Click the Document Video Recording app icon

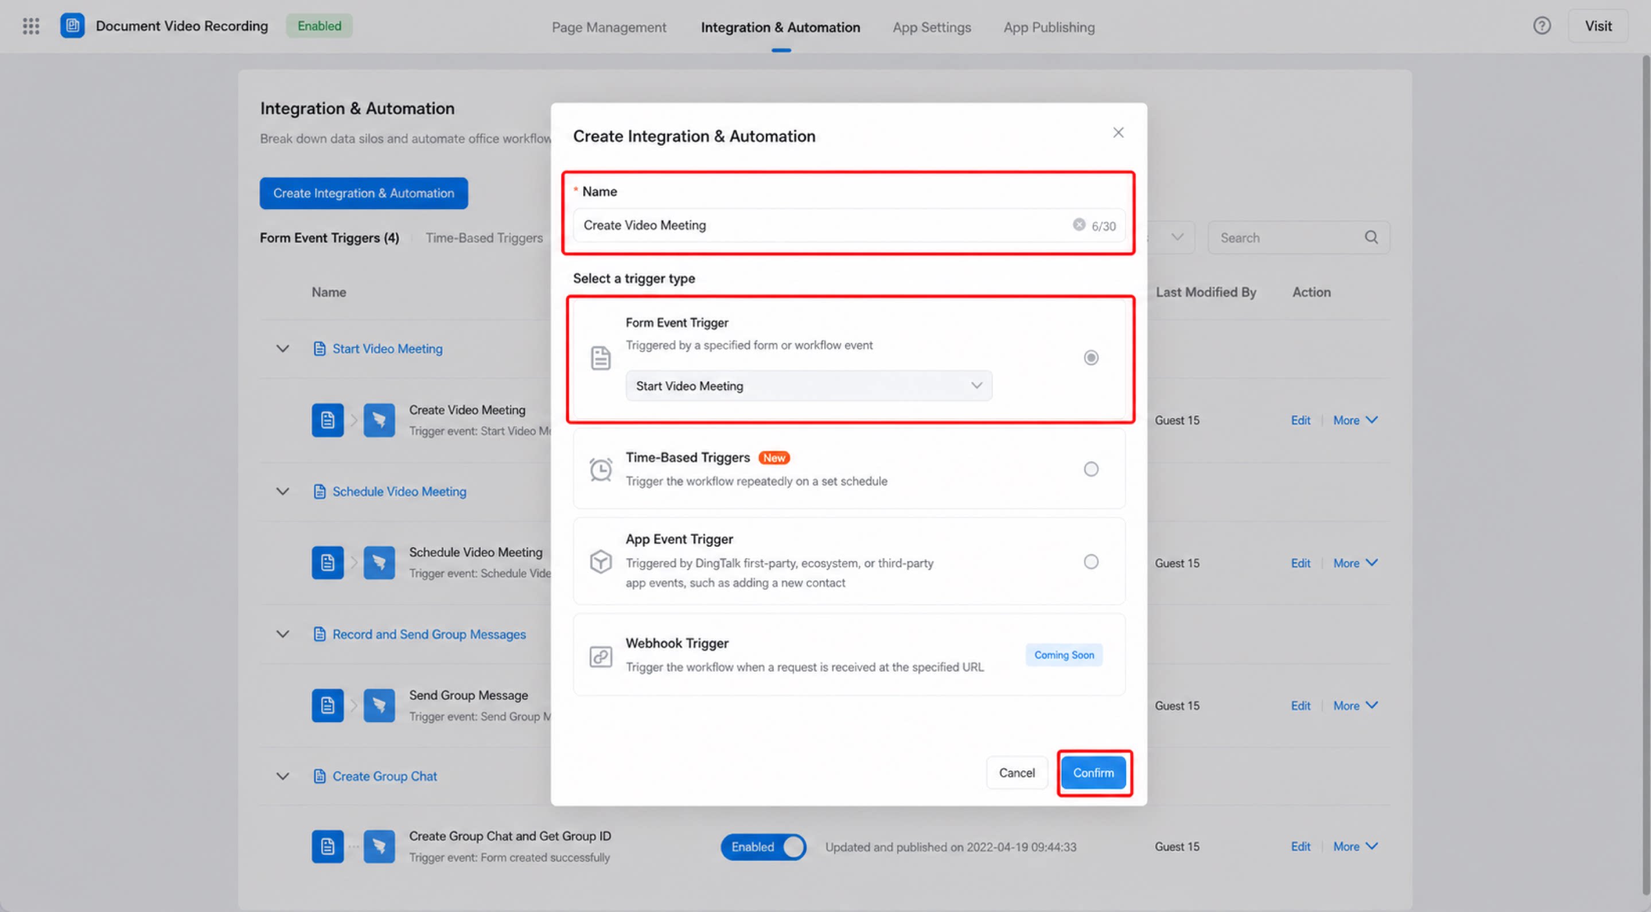coord(72,26)
